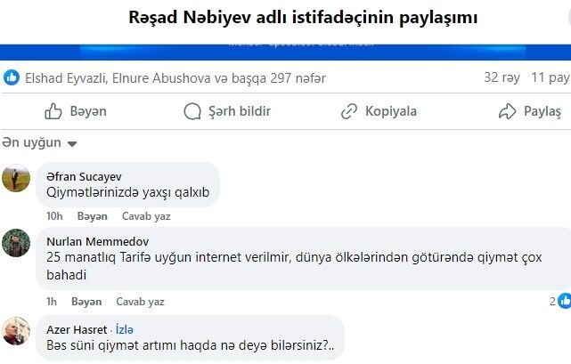
Task: Open Əfran Sucayev's profile picture
Action: point(16,178)
